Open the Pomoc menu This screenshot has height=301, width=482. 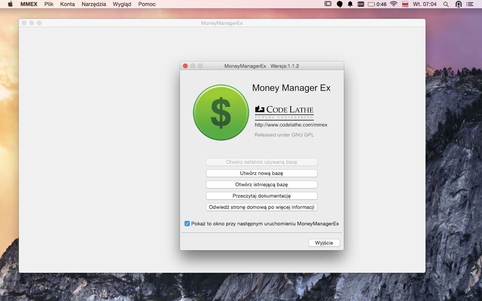click(147, 4)
